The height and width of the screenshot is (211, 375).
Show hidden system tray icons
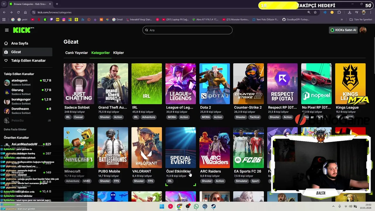333,206
